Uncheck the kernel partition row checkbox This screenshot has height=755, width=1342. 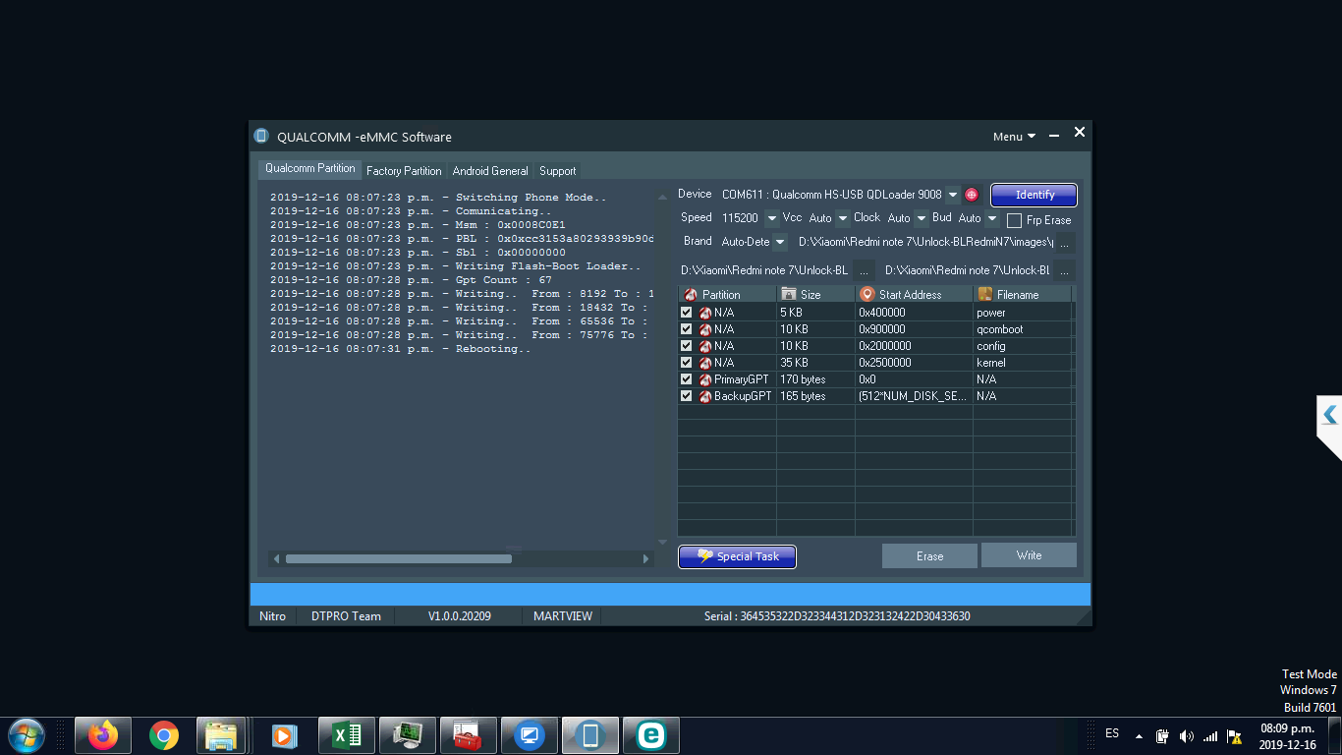[687, 363]
